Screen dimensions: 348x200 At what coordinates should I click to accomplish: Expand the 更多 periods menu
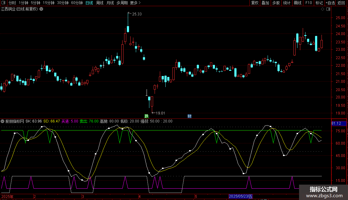click(x=135, y=3)
